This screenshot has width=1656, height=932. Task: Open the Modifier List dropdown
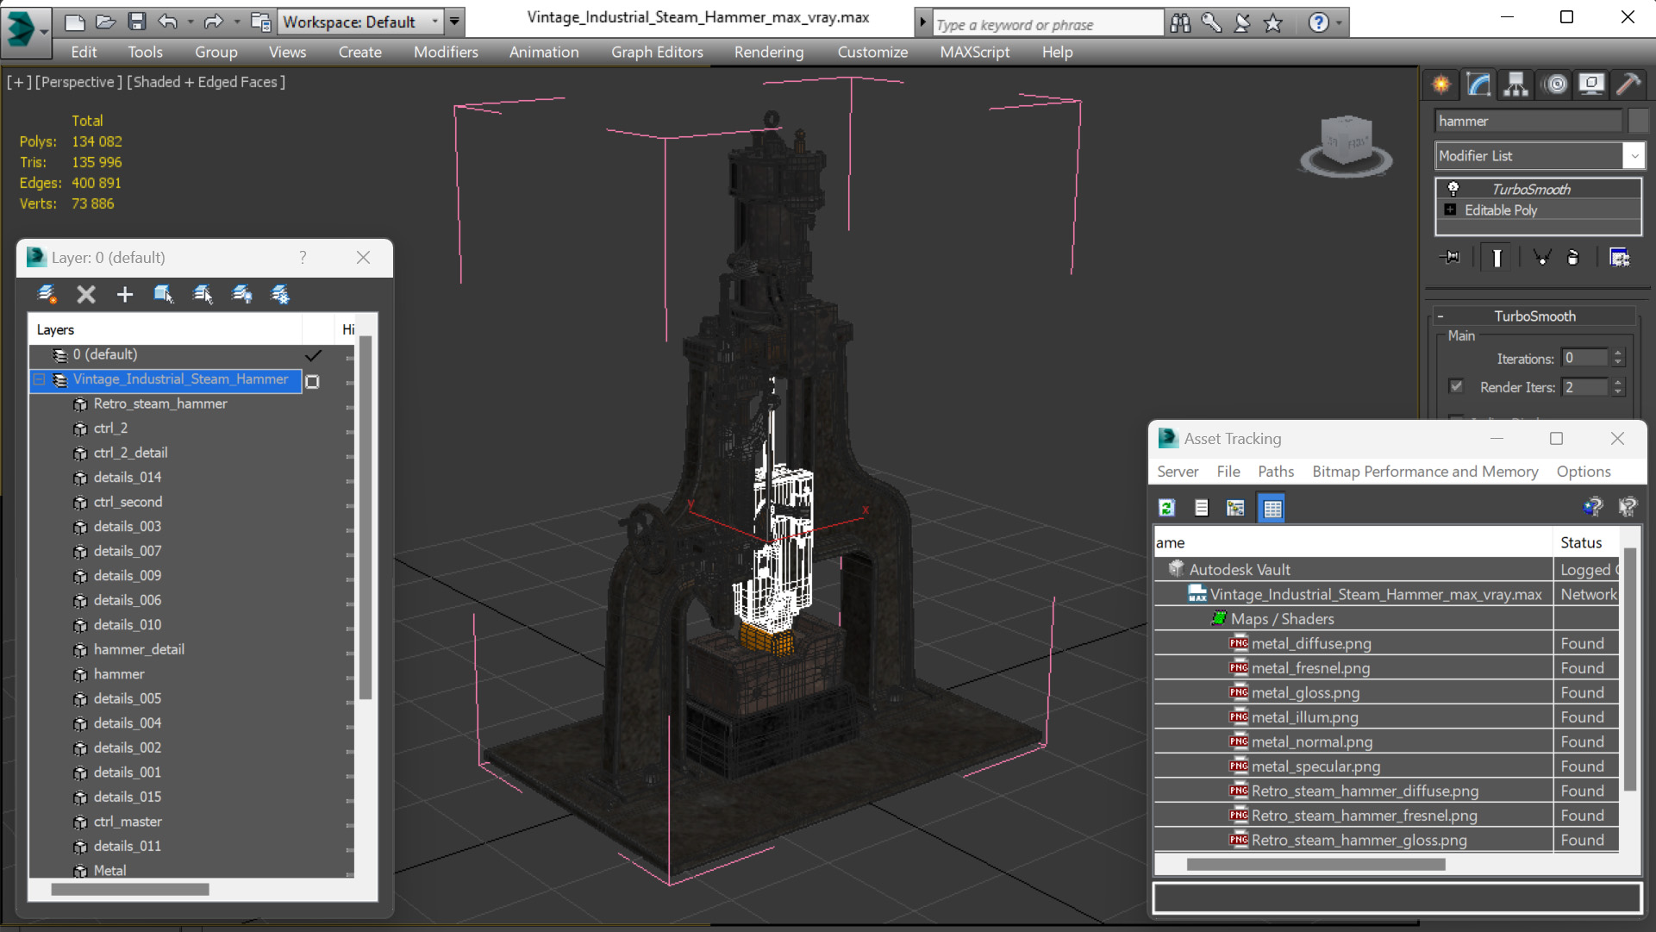pos(1634,156)
